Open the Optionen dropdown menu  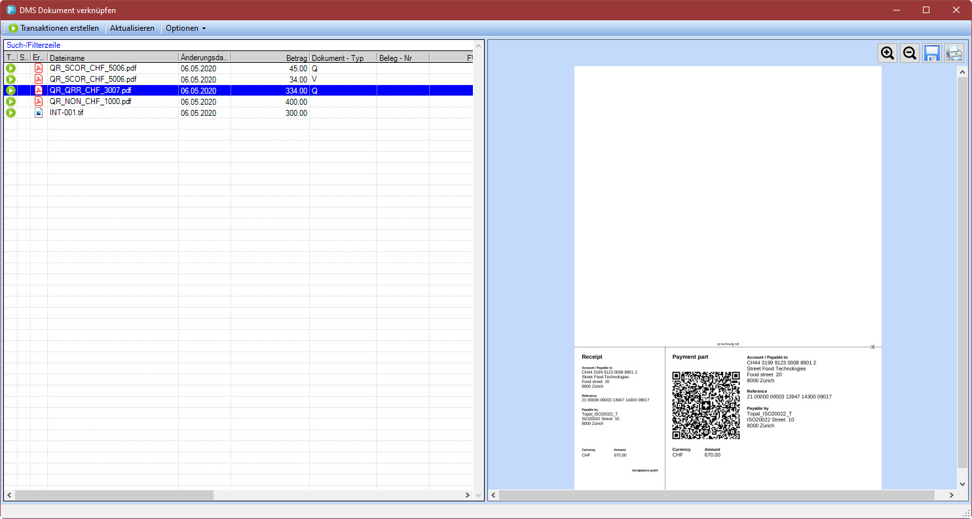click(x=185, y=28)
